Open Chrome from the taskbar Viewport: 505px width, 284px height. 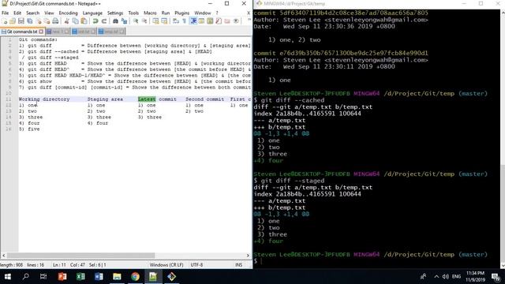[x=135, y=276]
